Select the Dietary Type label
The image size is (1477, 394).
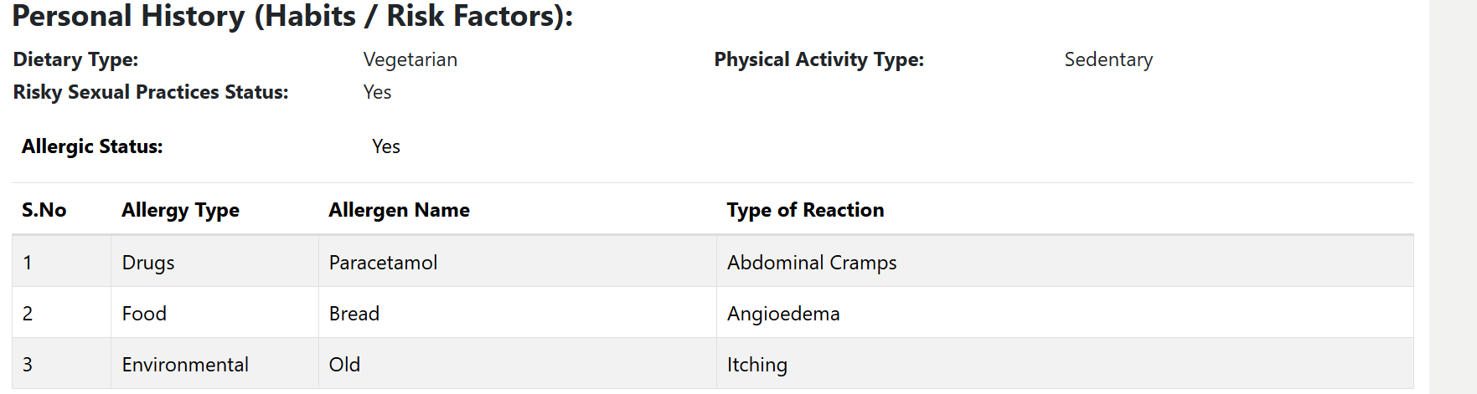point(75,60)
